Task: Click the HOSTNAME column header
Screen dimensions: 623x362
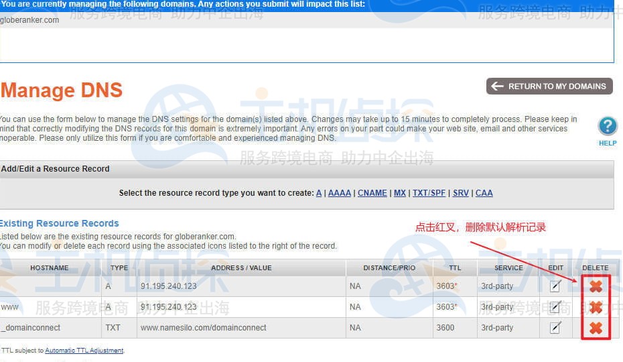Action: 50,267
